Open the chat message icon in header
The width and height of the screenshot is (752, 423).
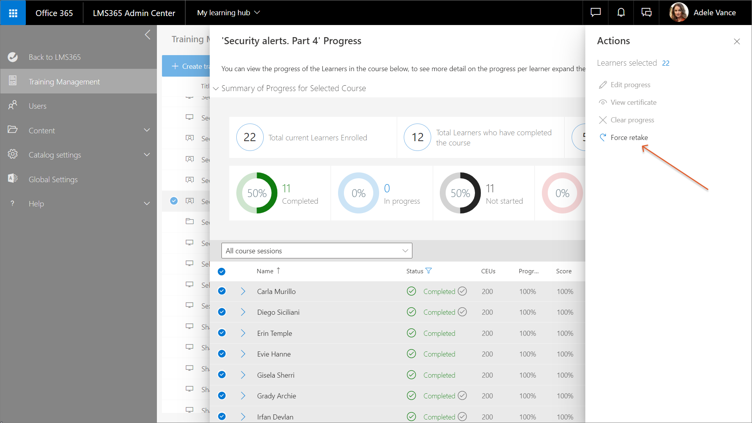click(x=595, y=13)
